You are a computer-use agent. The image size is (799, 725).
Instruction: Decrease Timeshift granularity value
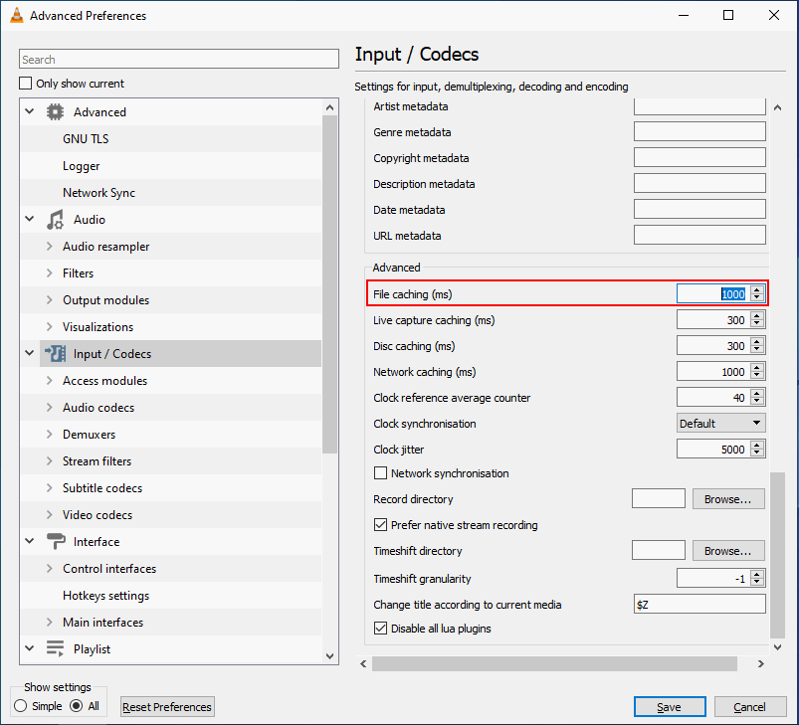[758, 583]
